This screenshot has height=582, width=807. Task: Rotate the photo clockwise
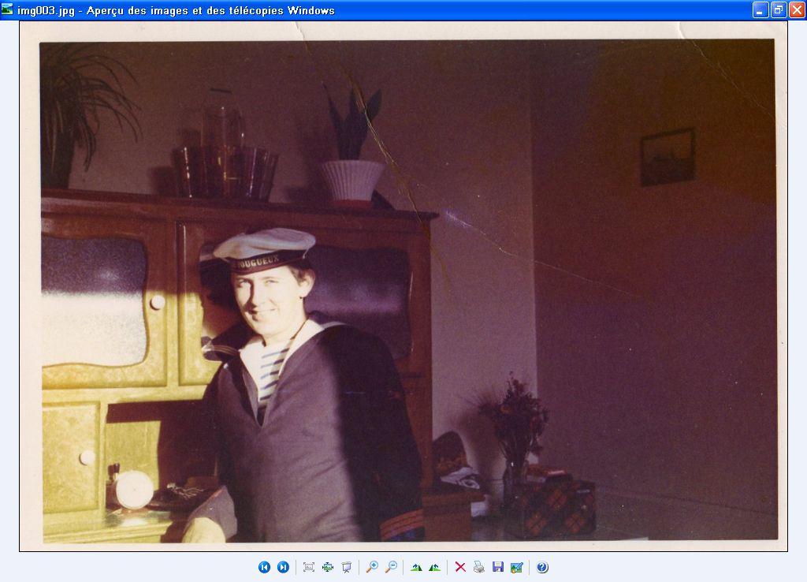(x=416, y=567)
